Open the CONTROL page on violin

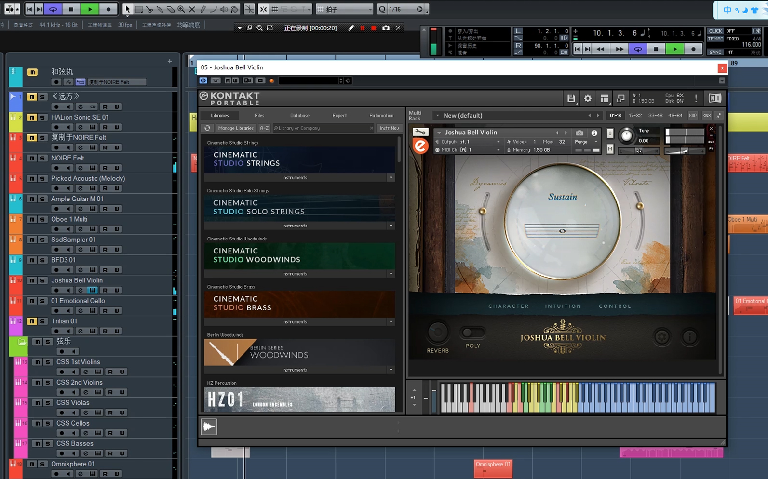pyautogui.click(x=615, y=306)
